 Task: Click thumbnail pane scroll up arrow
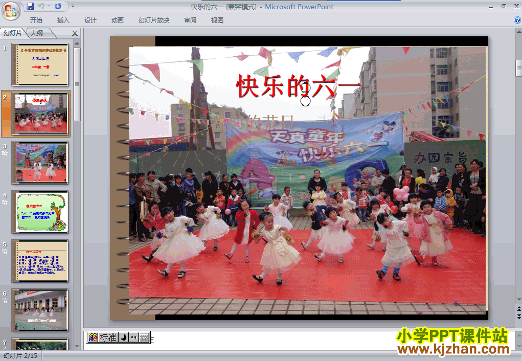tap(77, 43)
